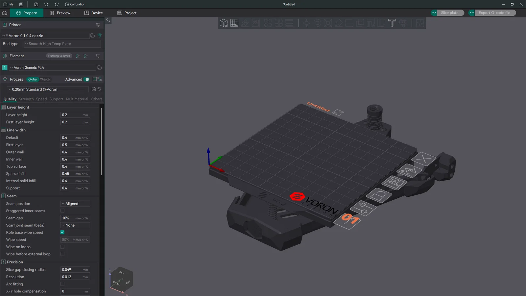
Task: Click the Save project icon
Action: [x=36, y=4]
